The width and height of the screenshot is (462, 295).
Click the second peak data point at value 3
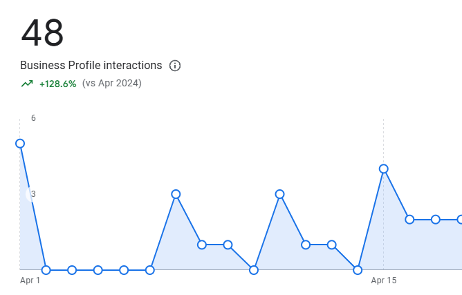pyautogui.click(x=280, y=194)
